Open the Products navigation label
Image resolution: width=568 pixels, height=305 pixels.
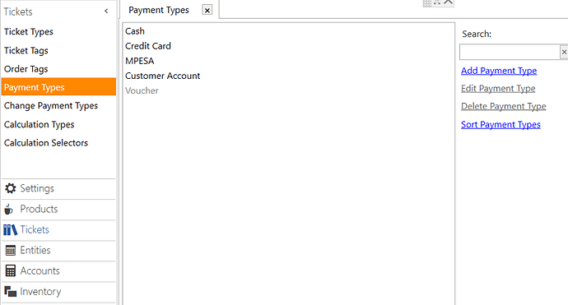click(39, 209)
